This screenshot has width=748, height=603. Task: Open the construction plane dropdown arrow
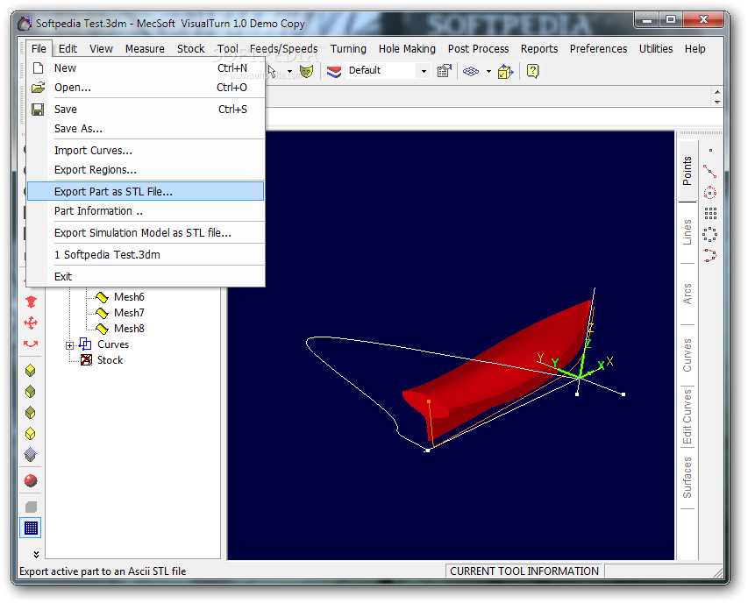click(x=488, y=72)
